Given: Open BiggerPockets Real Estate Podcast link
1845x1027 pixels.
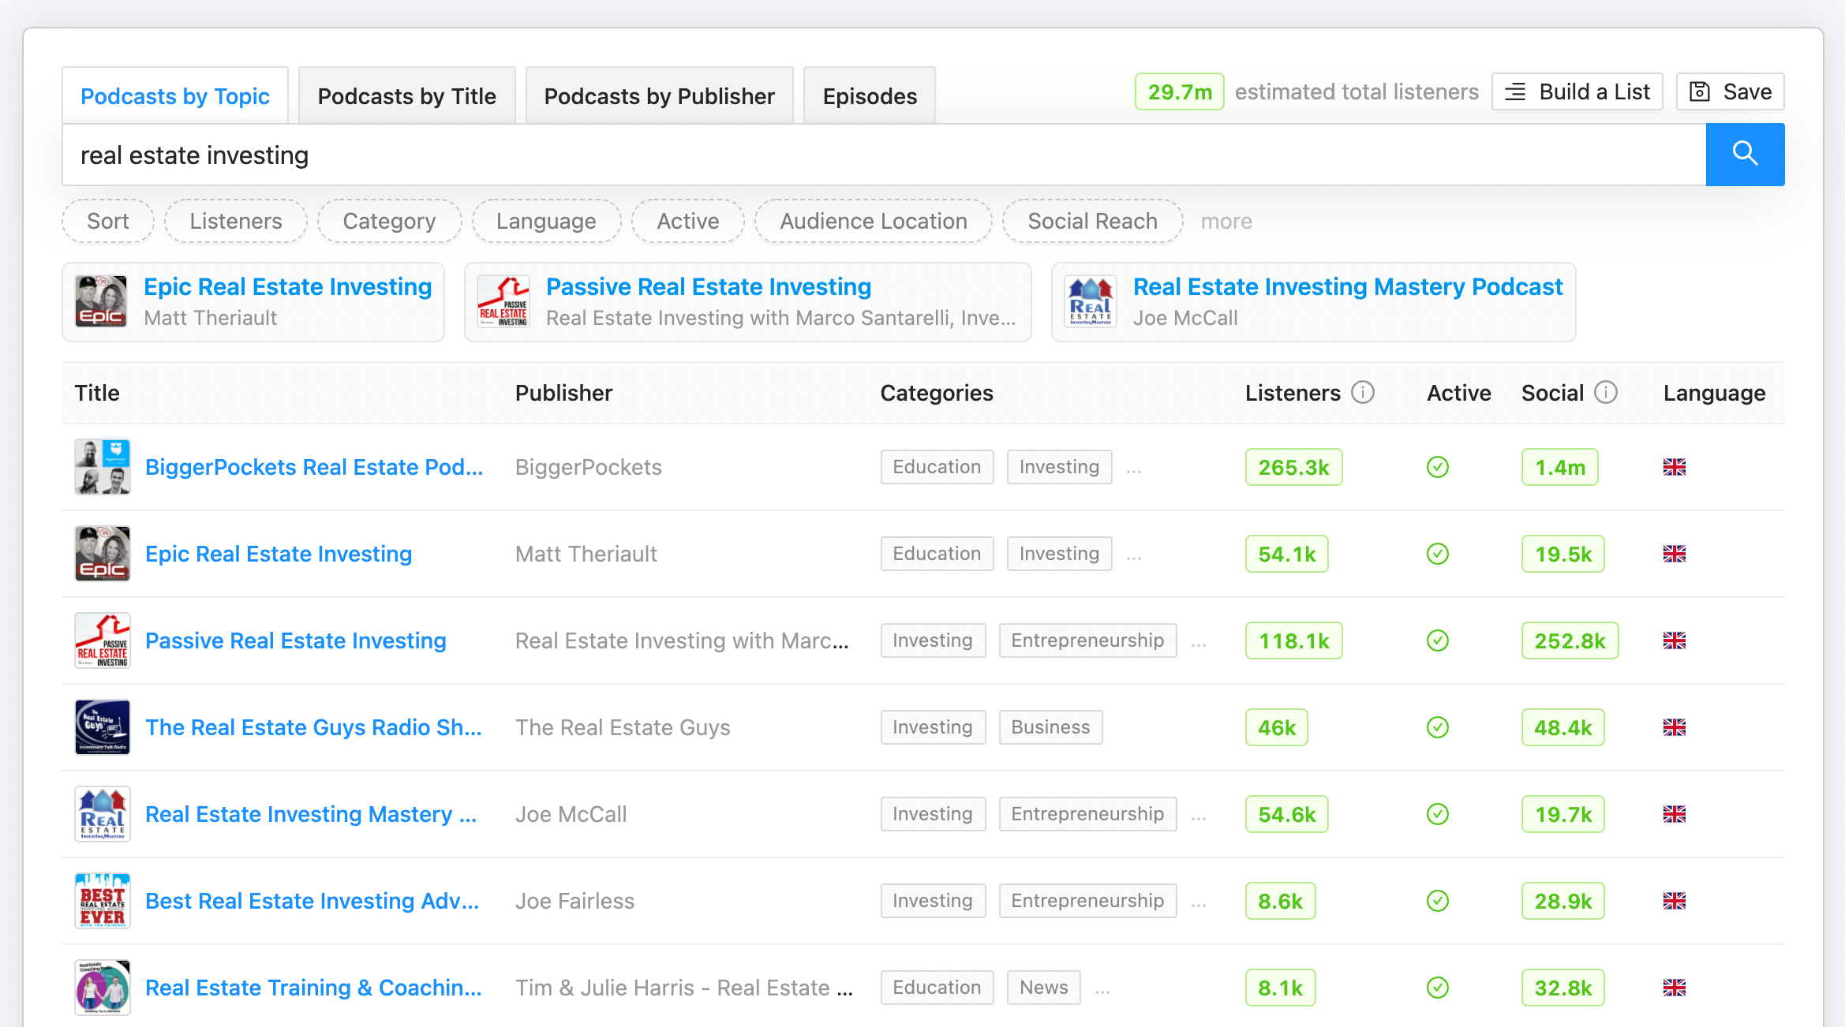Looking at the screenshot, I should [x=314, y=467].
